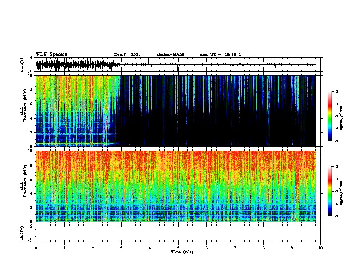Click the "station=MAM" label
361x278 pixels.
coord(170,55)
